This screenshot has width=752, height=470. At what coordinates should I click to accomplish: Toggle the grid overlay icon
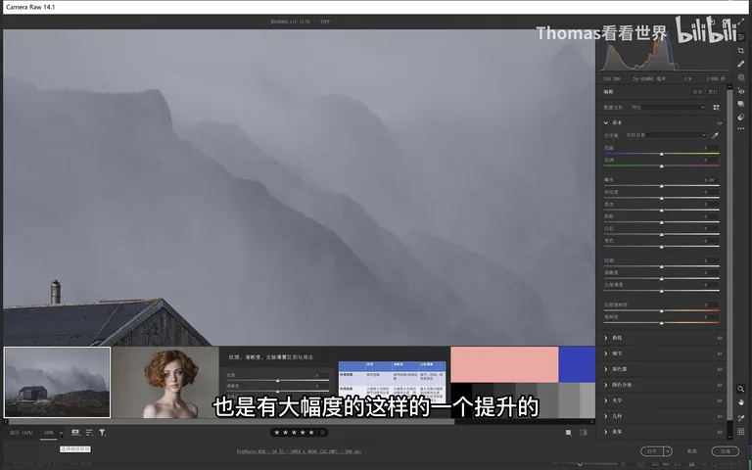point(741,432)
